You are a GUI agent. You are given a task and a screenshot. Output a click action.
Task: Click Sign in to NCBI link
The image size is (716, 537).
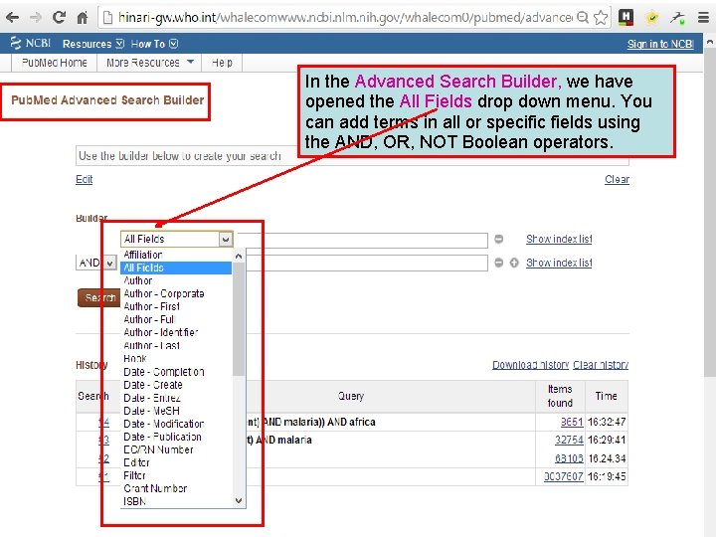pyautogui.click(x=660, y=44)
